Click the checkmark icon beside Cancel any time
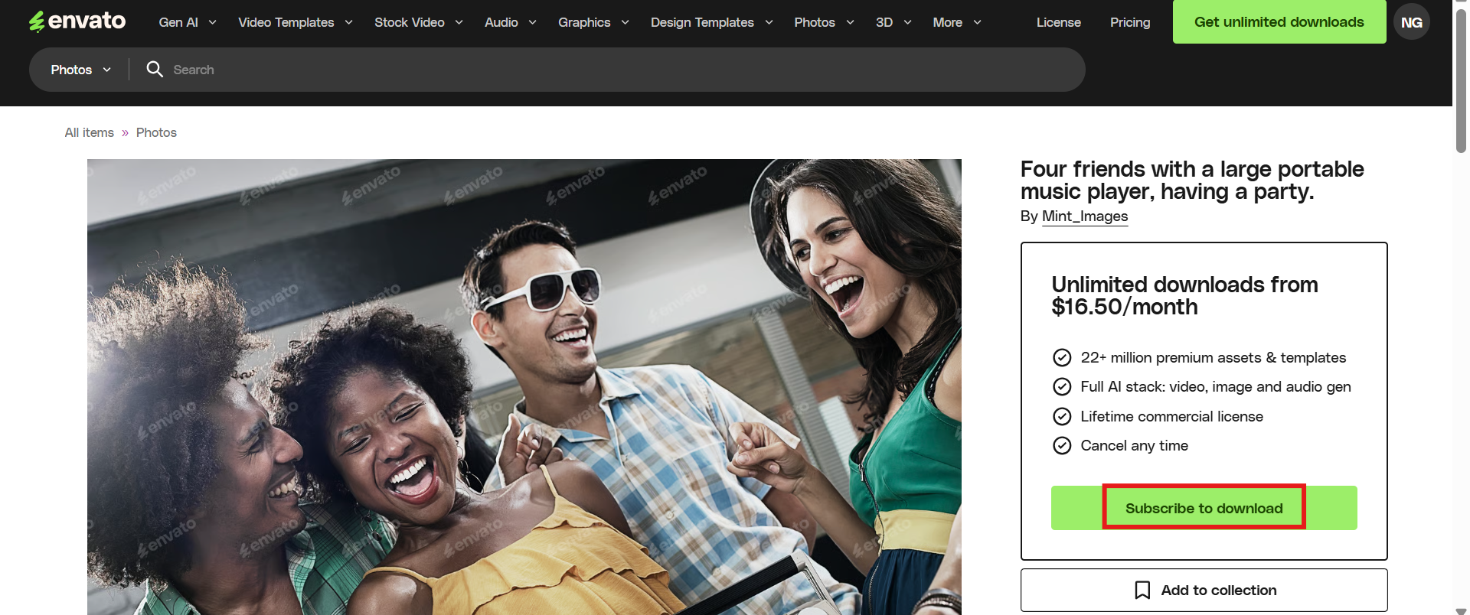Image resolution: width=1470 pixels, height=615 pixels. [x=1062, y=445]
